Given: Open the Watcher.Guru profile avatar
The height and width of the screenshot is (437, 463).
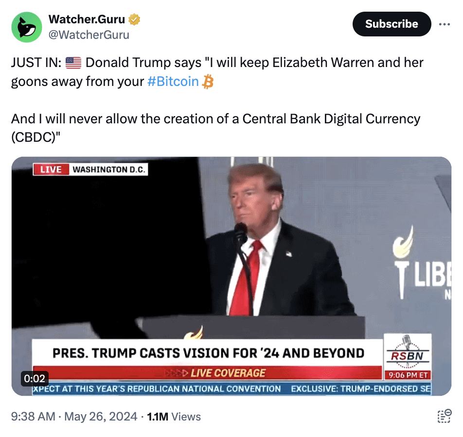Looking at the screenshot, I should click(27, 27).
